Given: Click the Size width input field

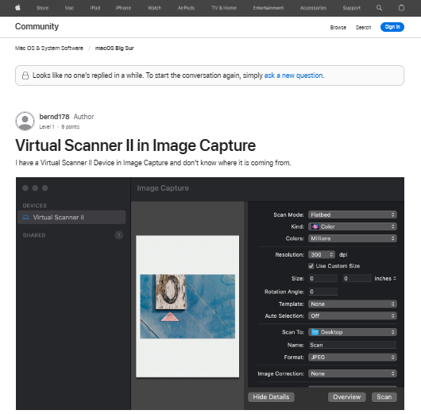Looking at the screenshot, I should point(323,279).
